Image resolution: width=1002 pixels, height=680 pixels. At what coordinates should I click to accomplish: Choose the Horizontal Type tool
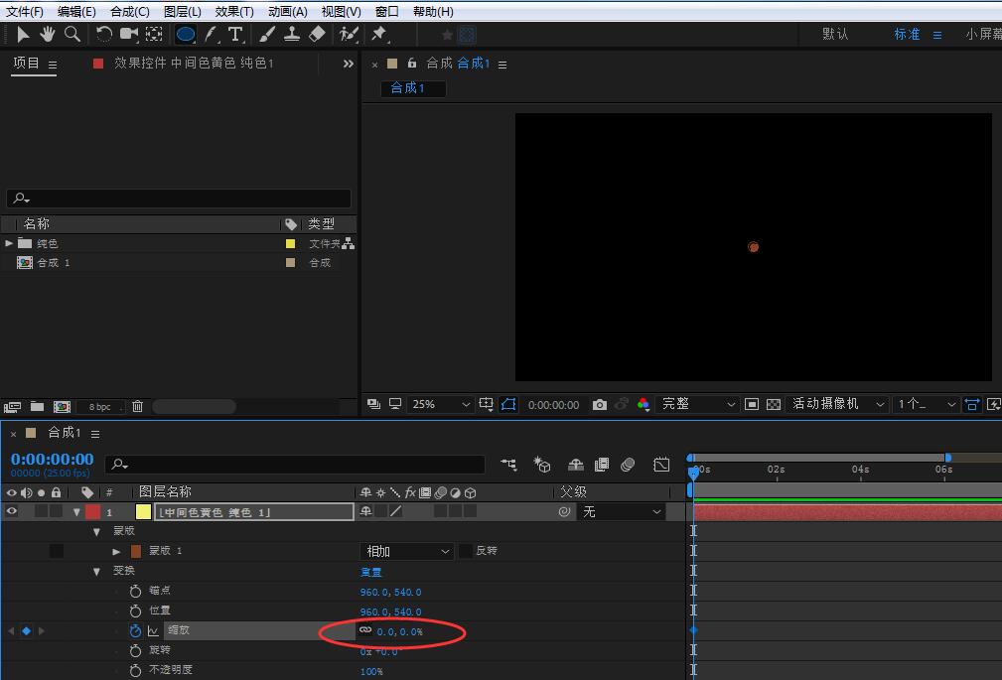click(x=235, y=34)
